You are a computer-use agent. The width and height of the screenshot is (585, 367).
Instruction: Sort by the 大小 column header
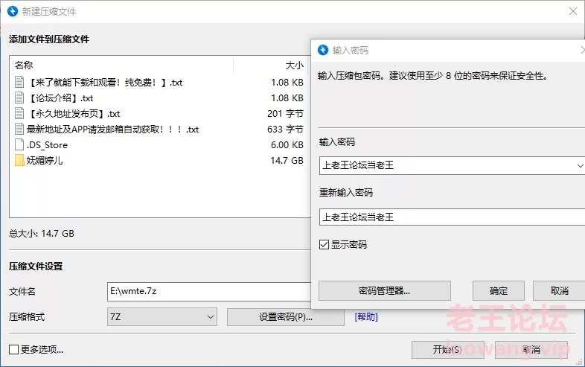[x=271, y=66]
